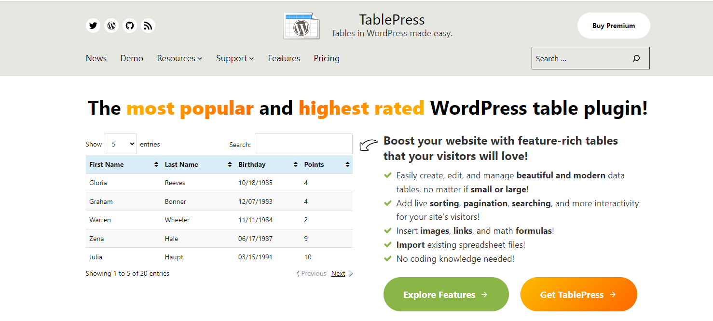Click the birthday 11/11/1984
This screenshot has height=321, width=713.
pyautogui.click(x=255, y=220)
